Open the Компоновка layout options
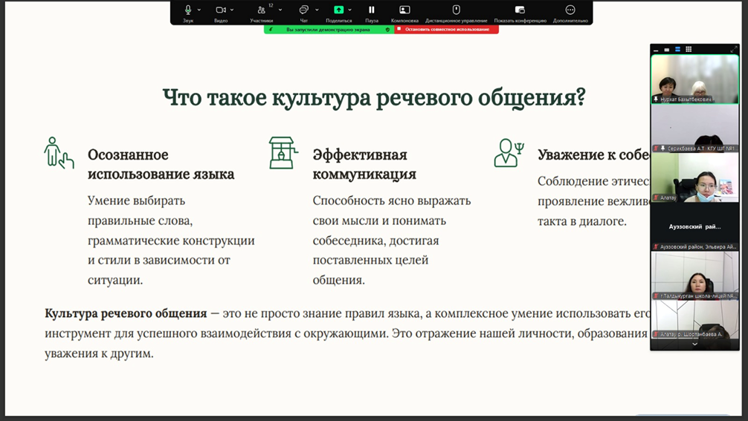This screenshot has width=748, height=421. tap(404, 10)
